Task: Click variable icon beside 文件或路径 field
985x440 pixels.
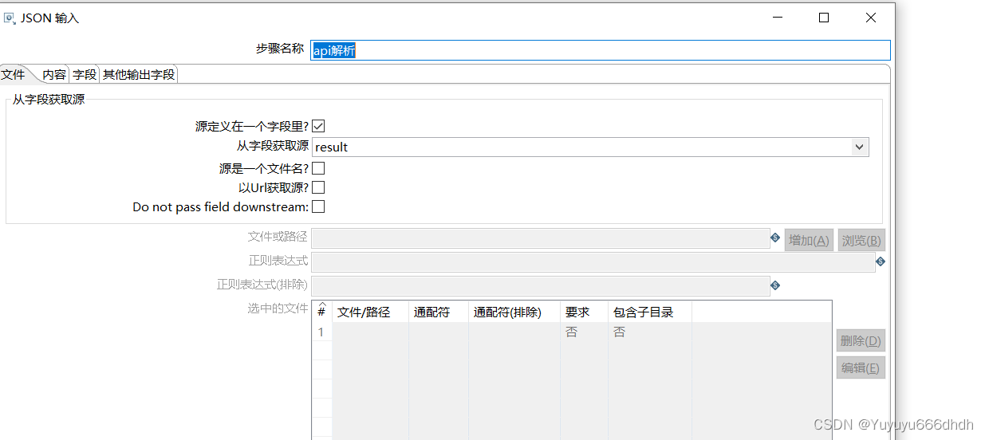Action: tap(775, 238)
